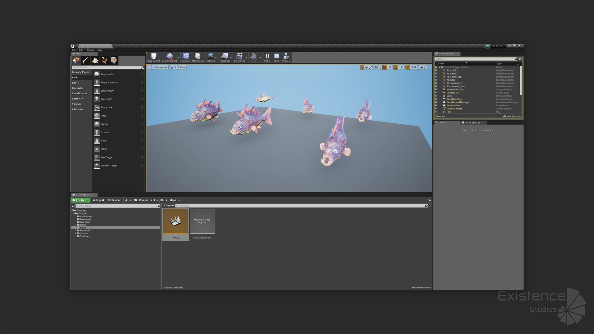Click the Possess toolbar icon

(x=286, y=57)
